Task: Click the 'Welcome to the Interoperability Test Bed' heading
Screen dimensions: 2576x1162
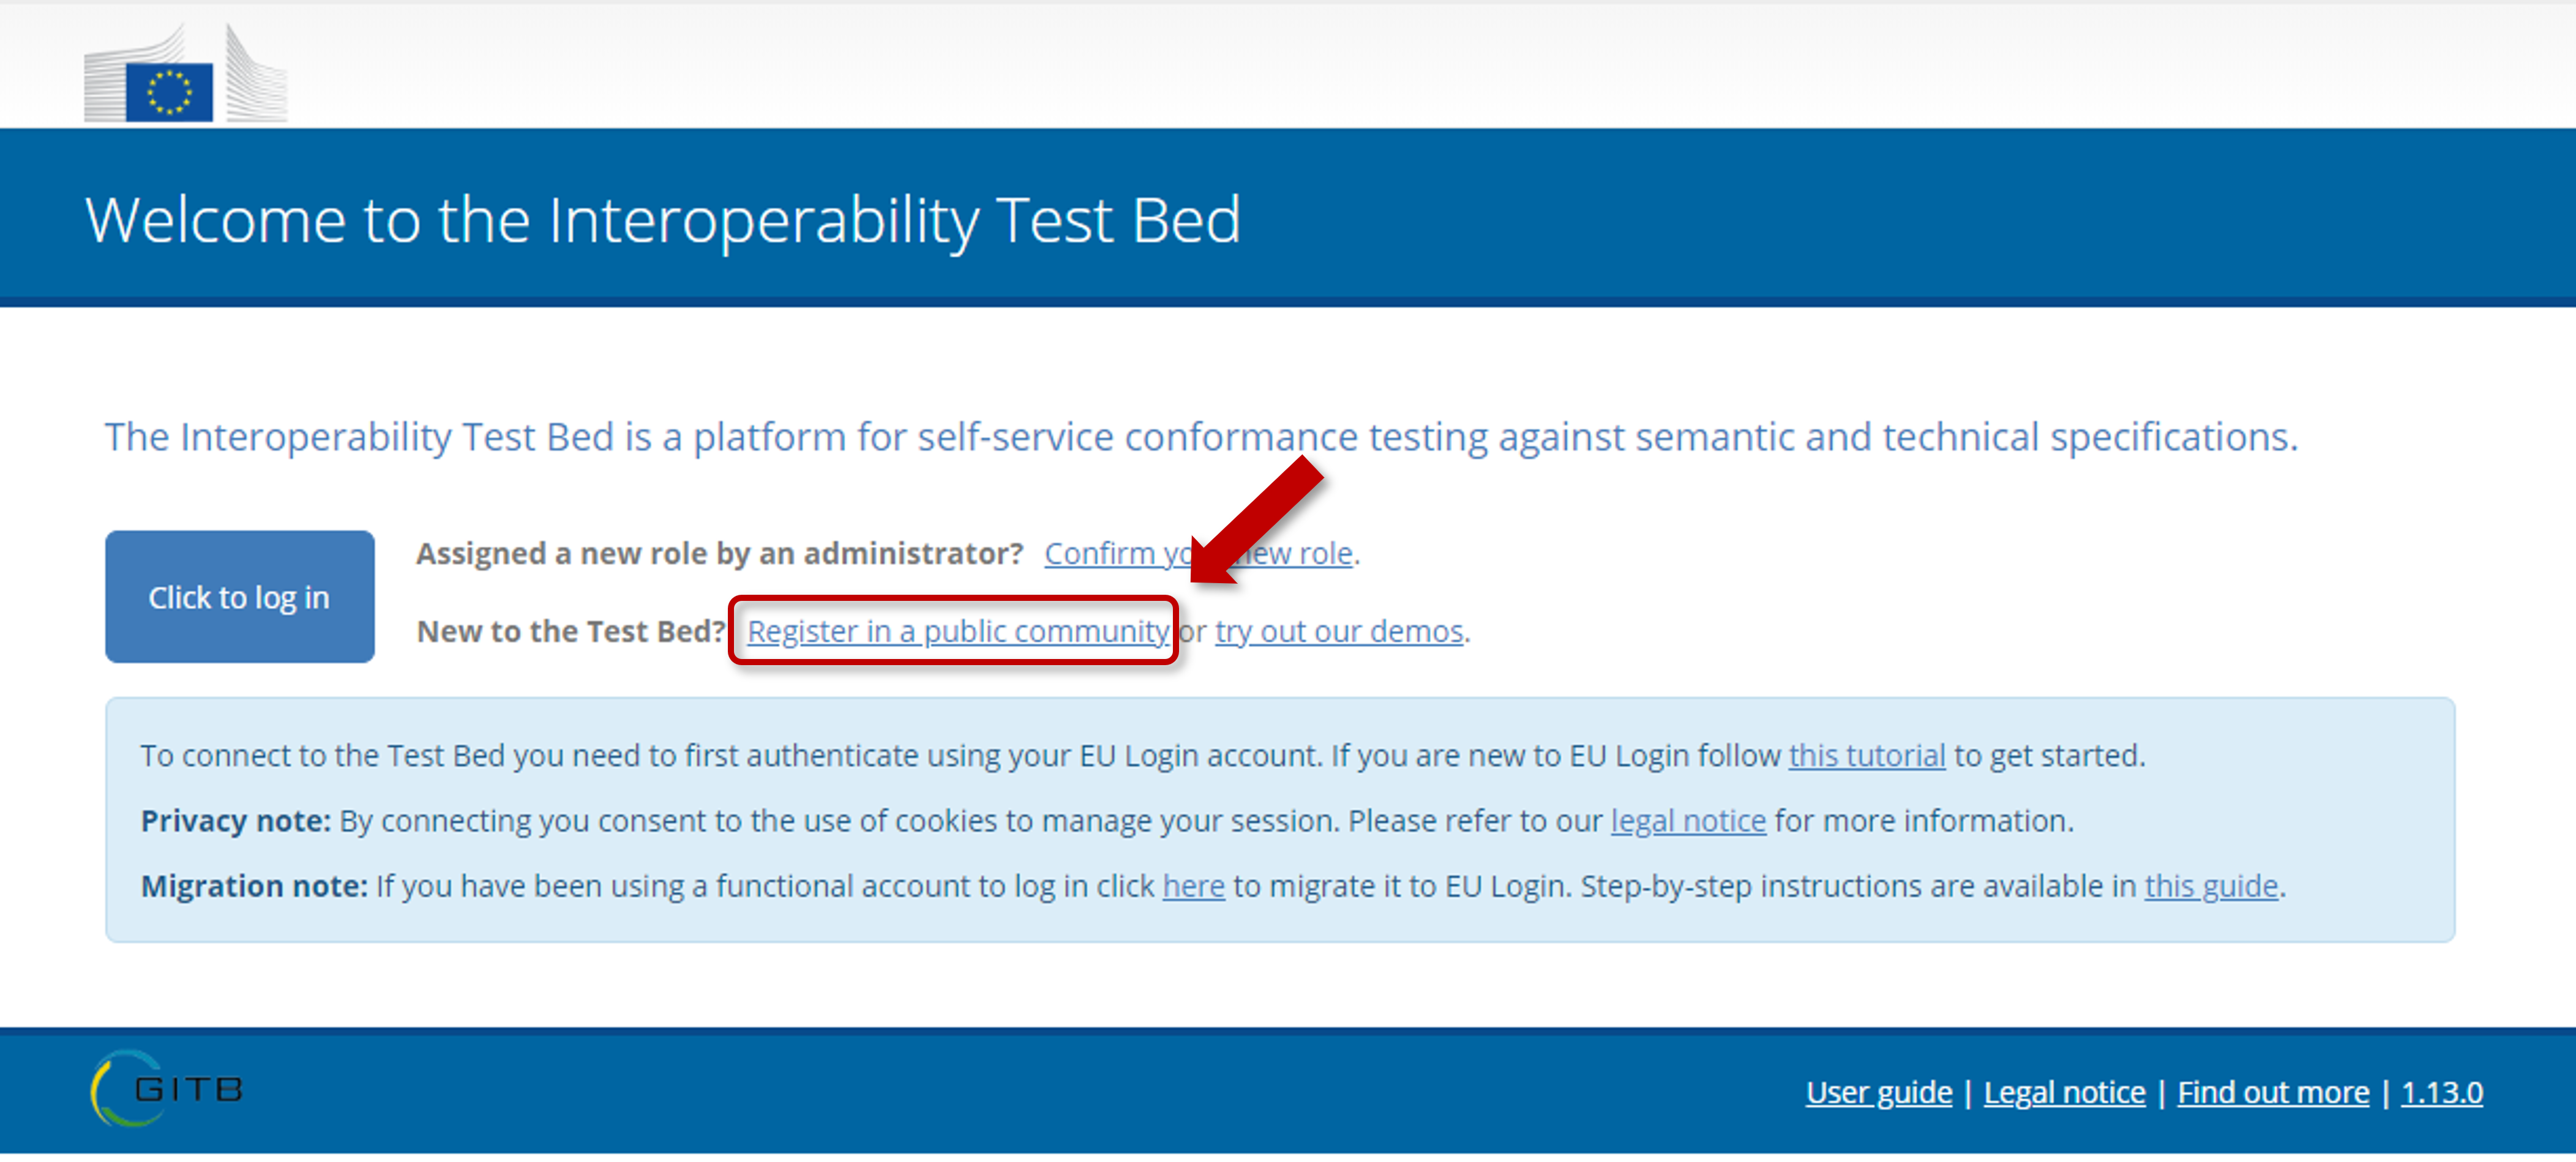Action: [663, 220]
